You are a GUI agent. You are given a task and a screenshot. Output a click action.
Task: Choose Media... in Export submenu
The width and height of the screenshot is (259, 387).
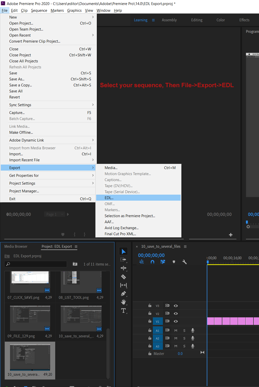tap(138, 168)
